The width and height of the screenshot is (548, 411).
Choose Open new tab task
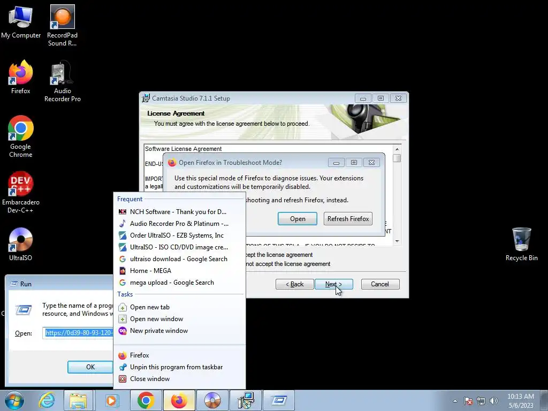tap(179, 307)
